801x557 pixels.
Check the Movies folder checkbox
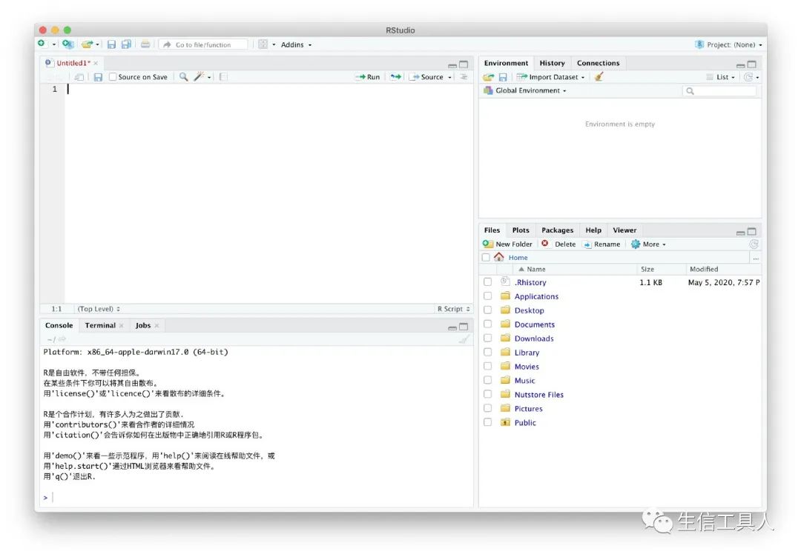(x=488, y=366)
